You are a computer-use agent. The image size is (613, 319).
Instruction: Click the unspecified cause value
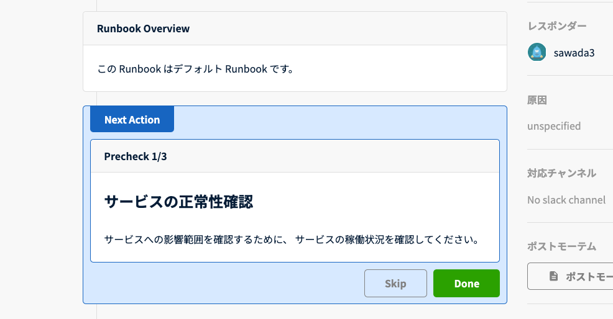click(x=554, y=126)
